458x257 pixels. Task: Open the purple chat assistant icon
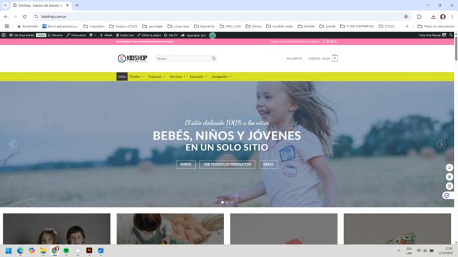446,195
